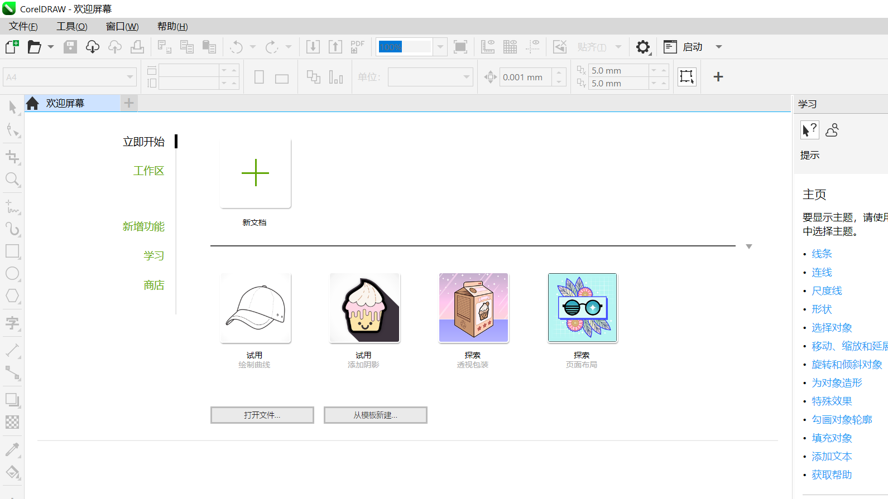The width and height of the screenshot is (888, 499).
Task: Click the Export icon
Action: point(335,47)
